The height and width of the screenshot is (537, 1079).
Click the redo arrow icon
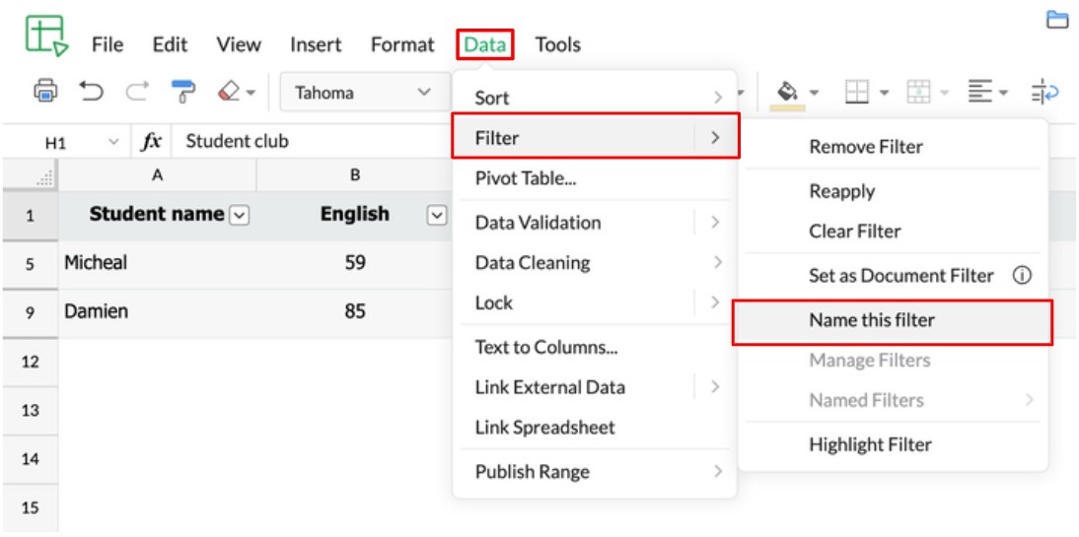point(137,93)
